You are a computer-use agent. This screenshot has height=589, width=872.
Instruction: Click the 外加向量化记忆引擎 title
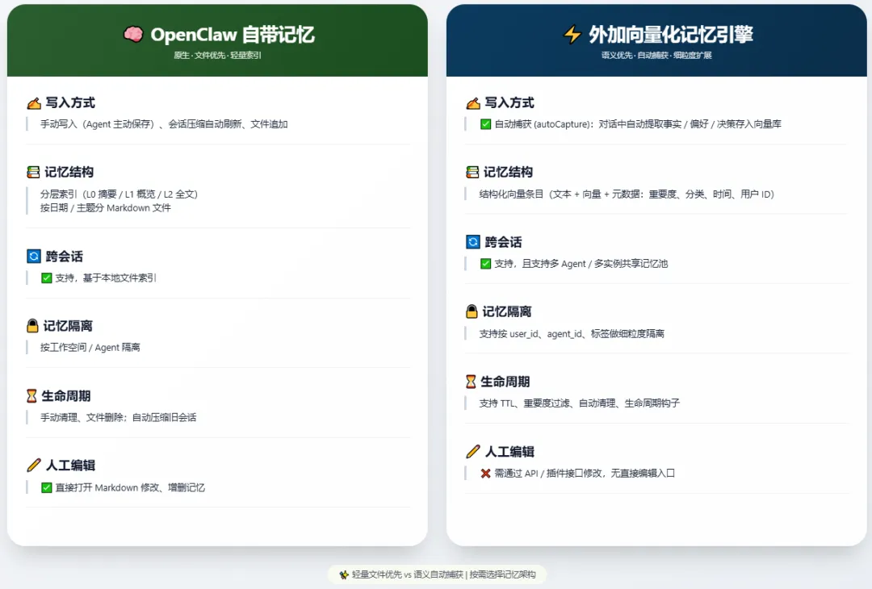[671, 35]
